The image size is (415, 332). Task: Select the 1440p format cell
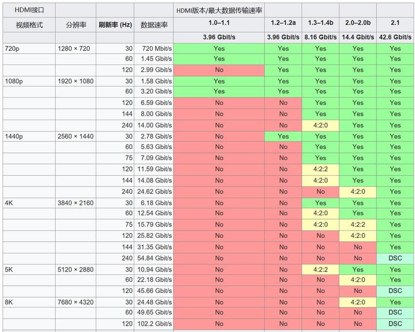[29, 137]
